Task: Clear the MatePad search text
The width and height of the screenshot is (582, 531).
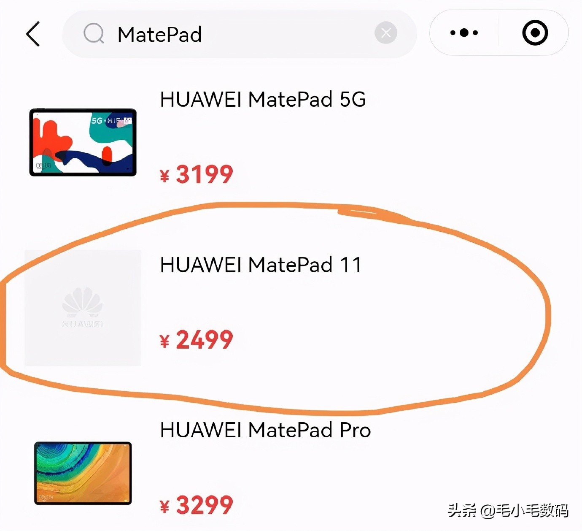Action: point(385,33)
